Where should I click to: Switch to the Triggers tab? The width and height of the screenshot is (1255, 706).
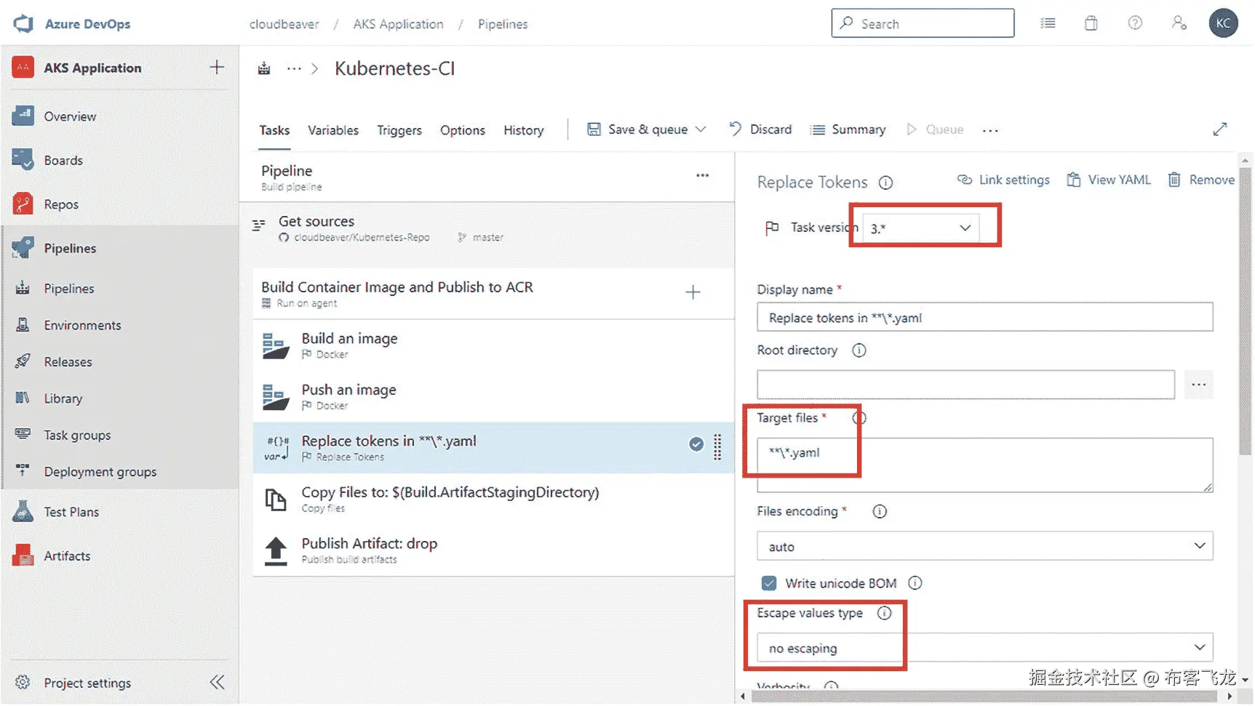(x=399, y=130)
